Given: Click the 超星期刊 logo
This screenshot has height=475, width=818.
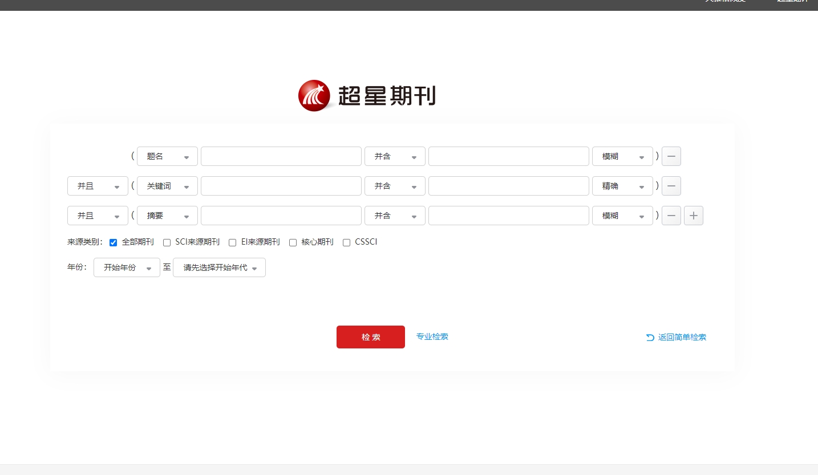Looking at the screenshot, I should pyautogui.click(x=366, y=96).
